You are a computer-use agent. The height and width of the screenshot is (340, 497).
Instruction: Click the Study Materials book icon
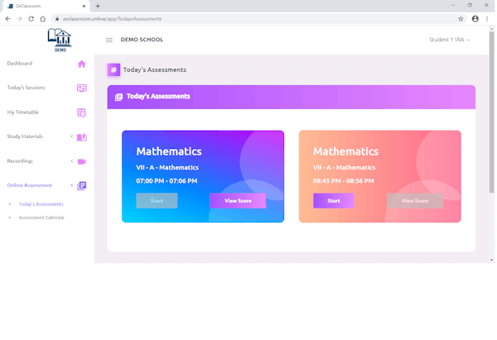(82, 137)
